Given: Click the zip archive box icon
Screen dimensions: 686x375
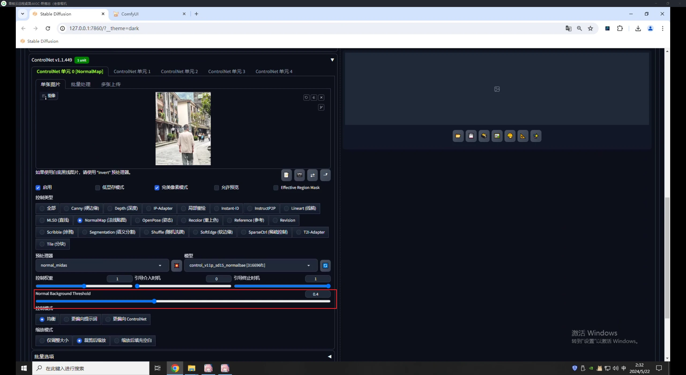Looking at the screenshot, I should (x=484, y=136).
